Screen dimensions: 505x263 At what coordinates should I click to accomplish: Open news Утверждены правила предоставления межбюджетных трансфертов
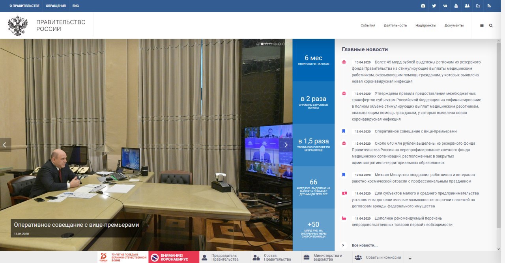(416, 106)
